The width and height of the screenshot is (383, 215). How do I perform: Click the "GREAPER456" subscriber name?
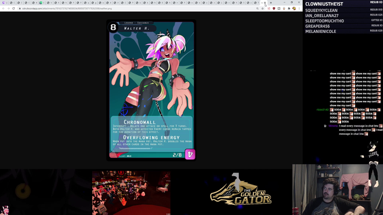pos(317,26)
